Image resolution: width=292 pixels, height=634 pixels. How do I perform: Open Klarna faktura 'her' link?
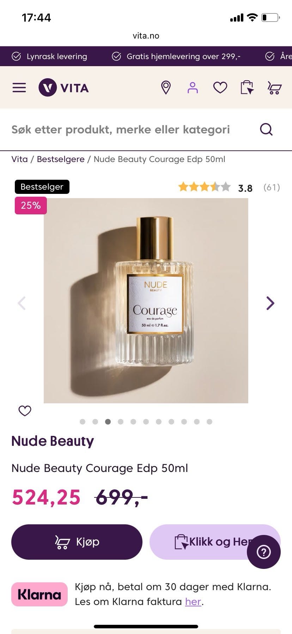[x=193, y=601]
